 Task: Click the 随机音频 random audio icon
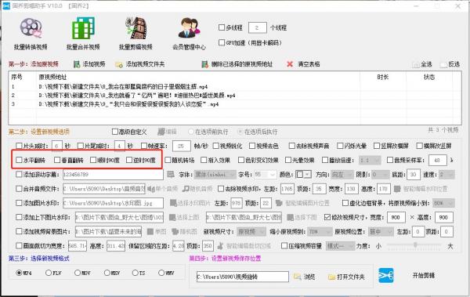tap(186, 189)
